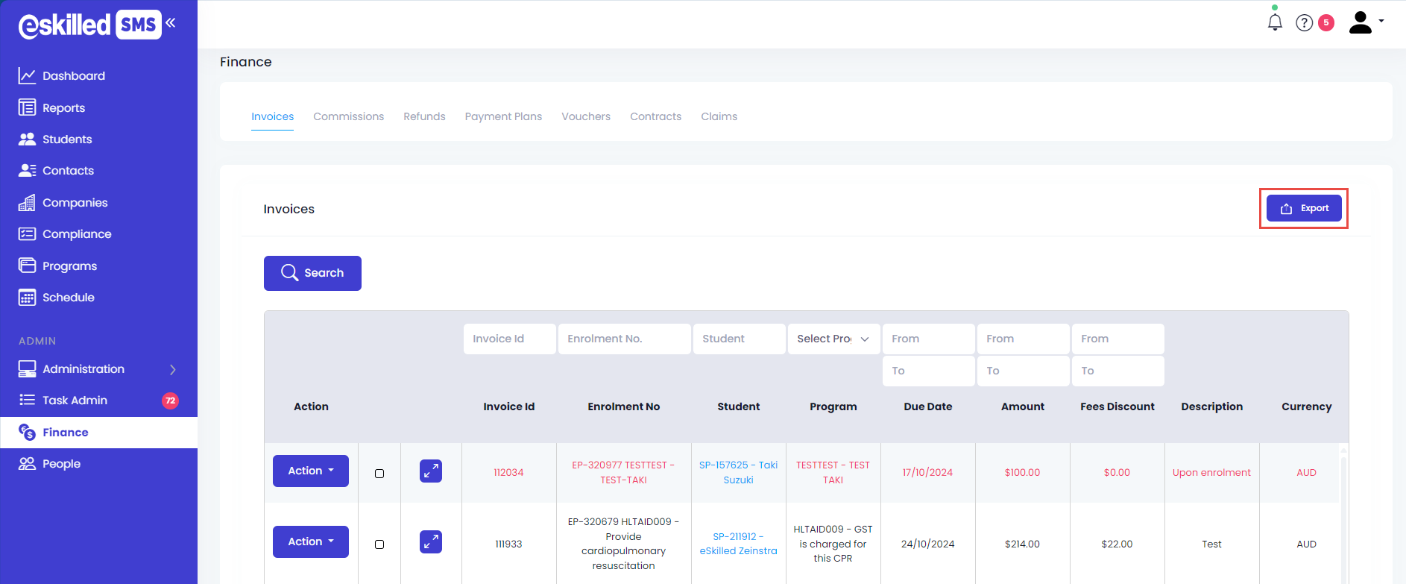Select checkbox for invoice 111933
Viewport: 1406px width, 584px height.
click(x=379, y=544)
